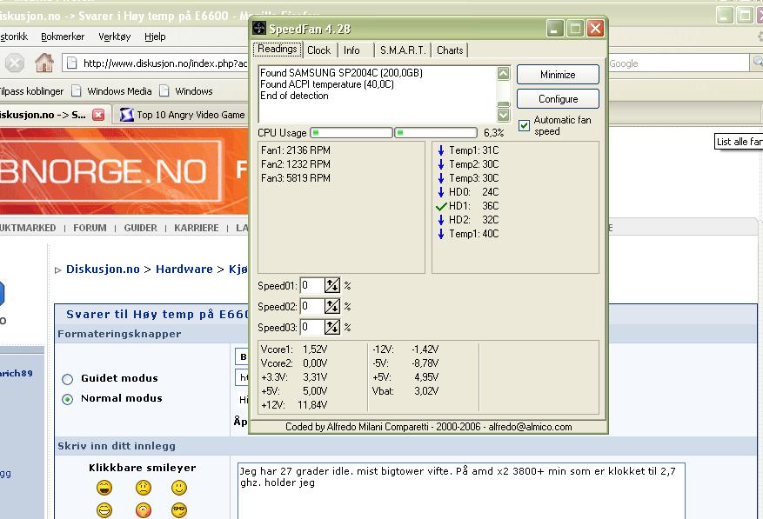Open the Verktøy menu in Firefox
The image size is (763, 519).
tap(114, 37)
